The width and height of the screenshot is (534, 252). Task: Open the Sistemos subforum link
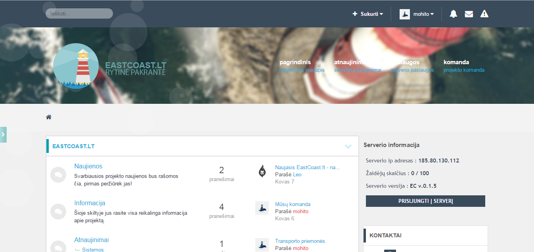tap(93, 250)
